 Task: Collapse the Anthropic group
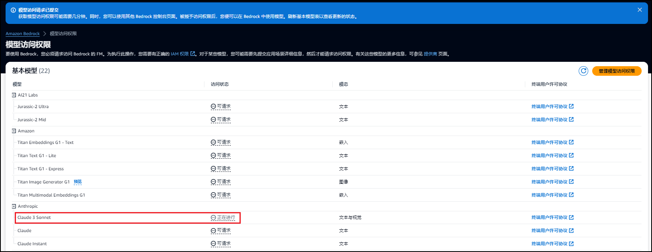tap(14, 206)
